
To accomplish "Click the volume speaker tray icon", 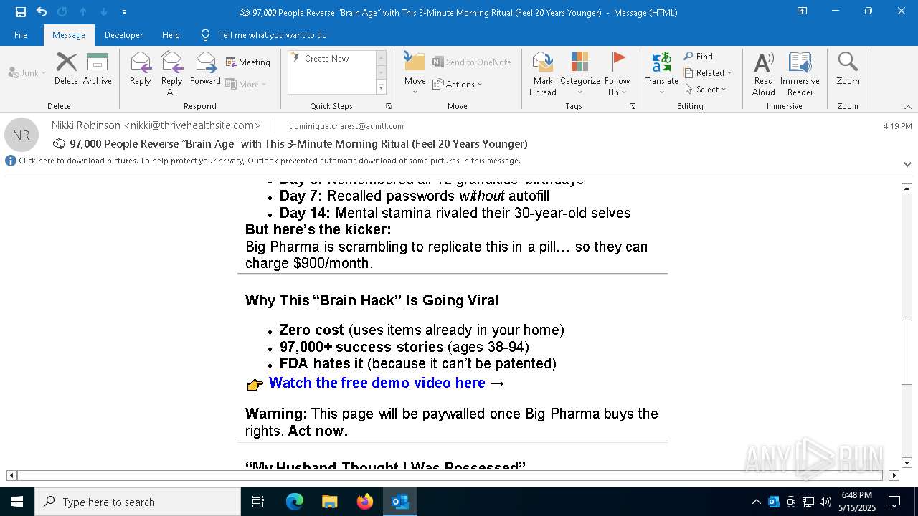I will pyautogui.click(x=825, y=502).
